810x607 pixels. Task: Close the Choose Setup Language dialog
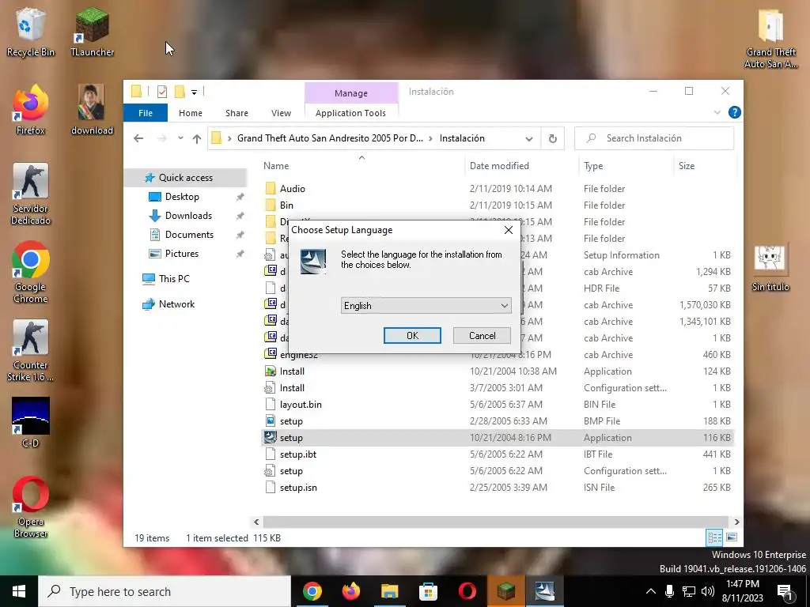[509, 230]
